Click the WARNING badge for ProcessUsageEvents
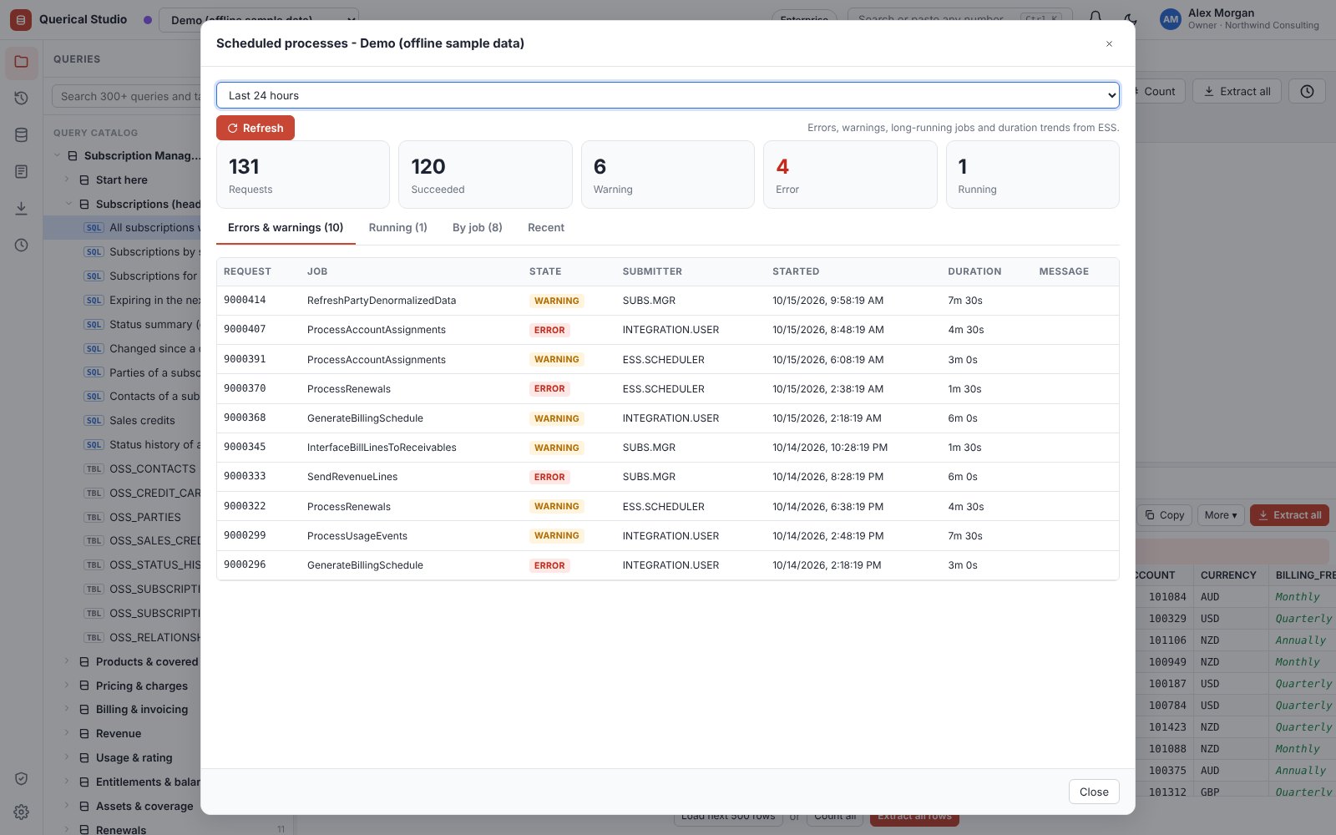The image size is (1336, 835). point(557,536)
